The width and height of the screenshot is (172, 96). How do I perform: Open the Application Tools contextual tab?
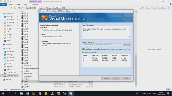(35, 1)
